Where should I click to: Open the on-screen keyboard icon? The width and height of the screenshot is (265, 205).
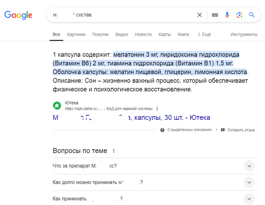coord(215,15)
